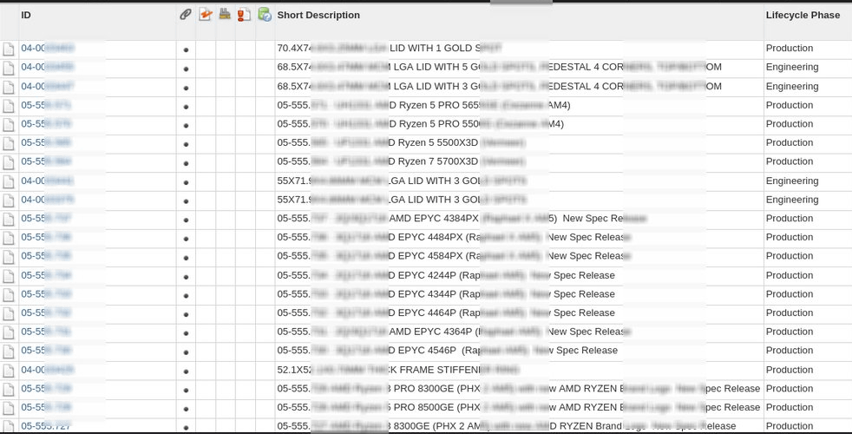This screenshot has width=852, height=434.
Task: Click the manufacturer factory column header icon
Action: [225, 15]
